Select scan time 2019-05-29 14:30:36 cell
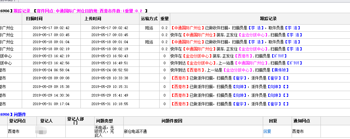350x139 pixels. point(51,96)
